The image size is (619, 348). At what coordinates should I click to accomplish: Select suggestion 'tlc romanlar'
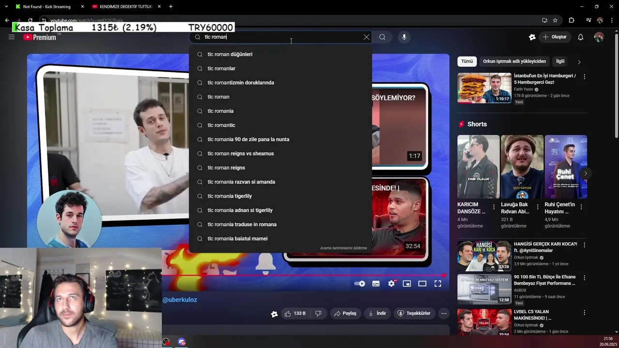[280, 69]
